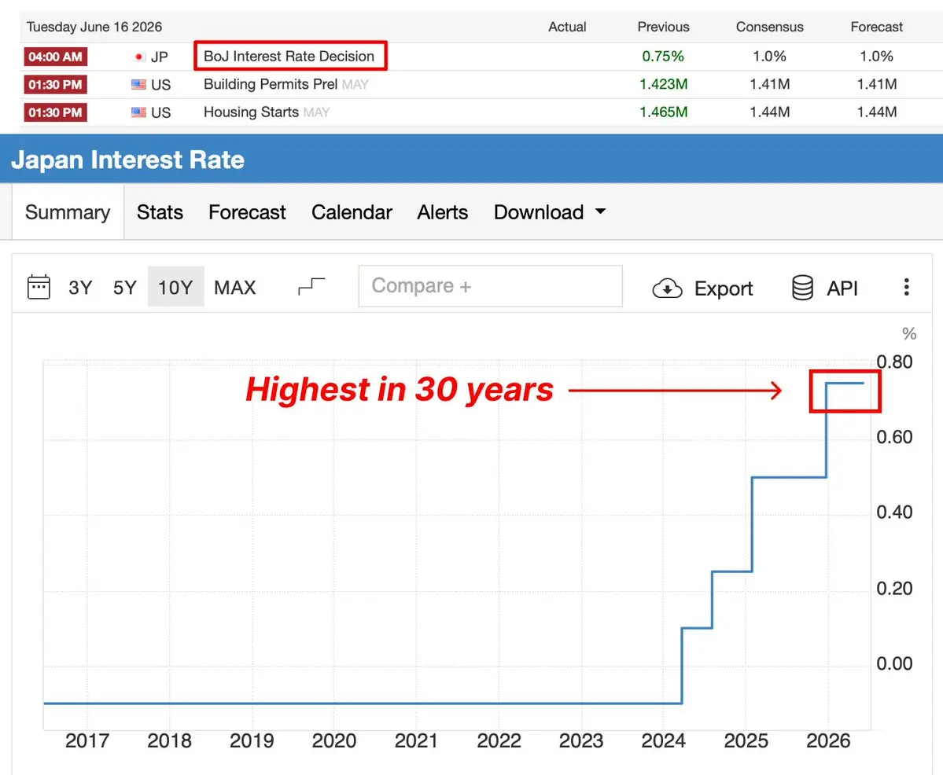
Task: Click the Compare + input field
Action: click(x=490, y=286)
